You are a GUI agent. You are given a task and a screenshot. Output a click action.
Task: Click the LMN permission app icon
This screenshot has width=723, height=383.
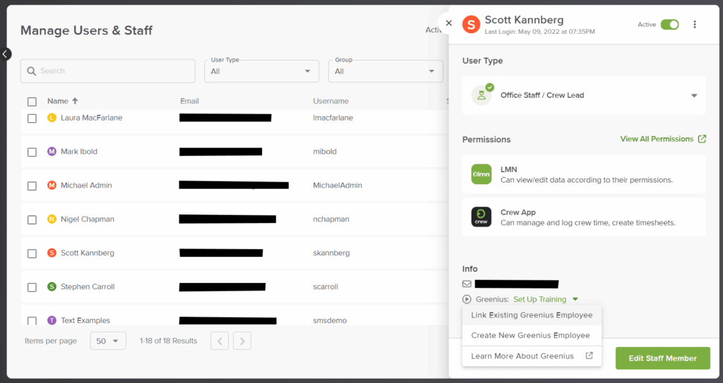482,174
